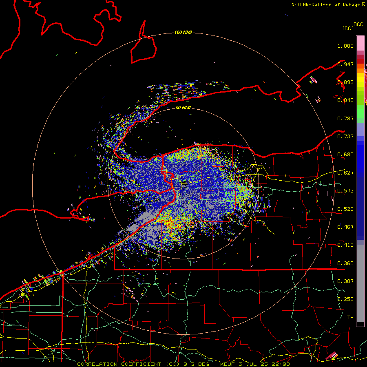
Task: Click the bright green segment of color bar
Action: pos(360,111)
